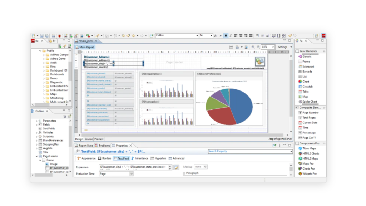Select the Frame palette element
Viewport: 366px width, 206px height.
[x=305, y=62]
